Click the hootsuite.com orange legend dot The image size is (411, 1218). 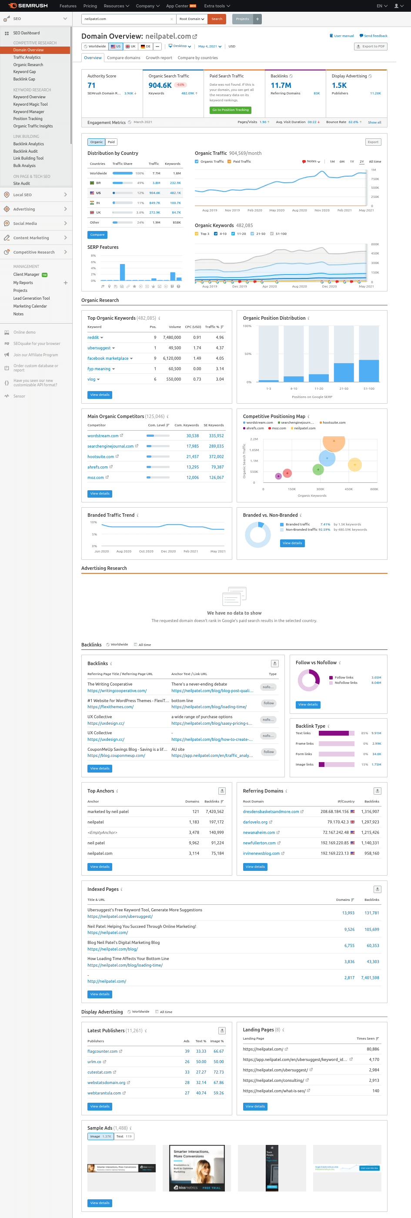pos(321,423)
